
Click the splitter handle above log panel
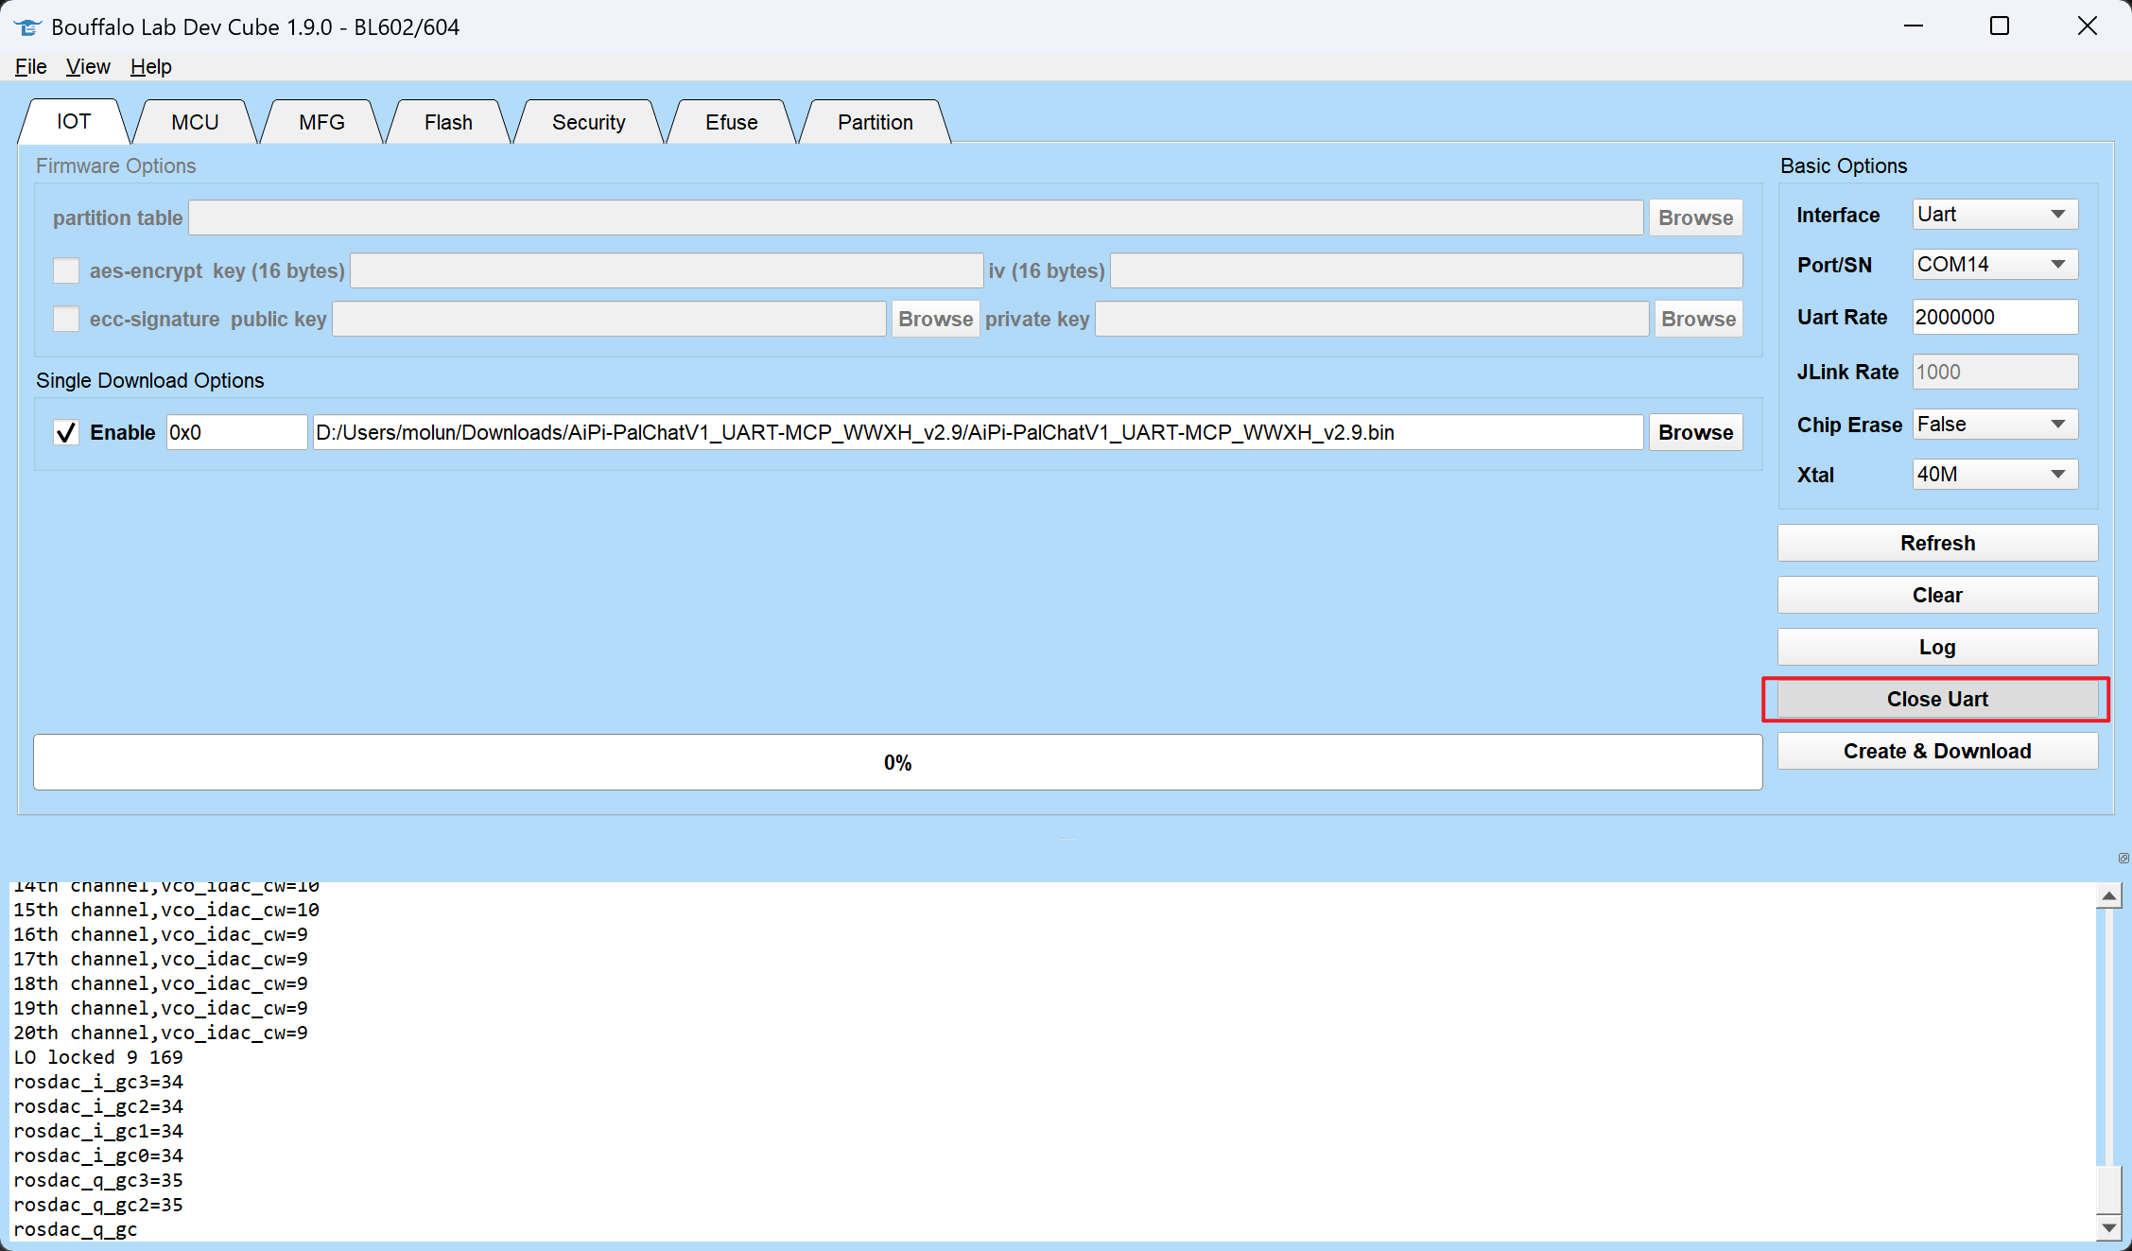pyautogui.click(x=1067, y=838)
